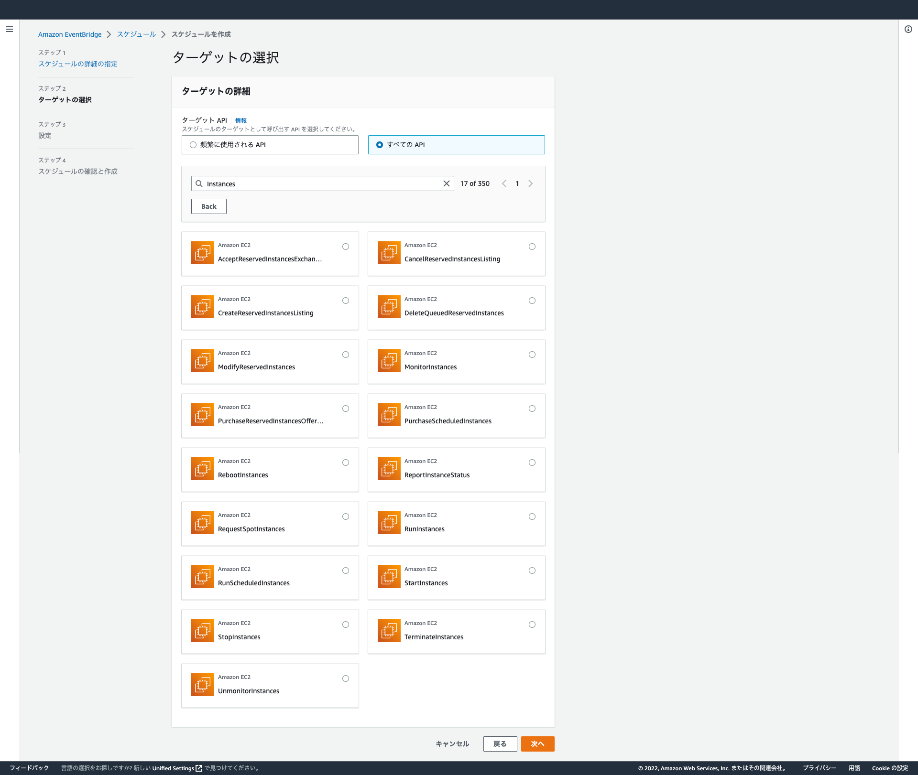Click the search magnifier icon
918x775 pixels.
199,183
